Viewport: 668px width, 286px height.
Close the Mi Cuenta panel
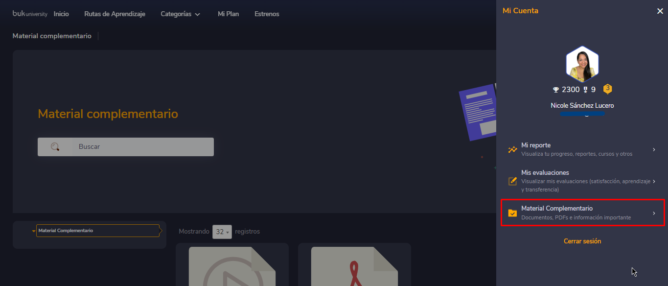[660, 11]
